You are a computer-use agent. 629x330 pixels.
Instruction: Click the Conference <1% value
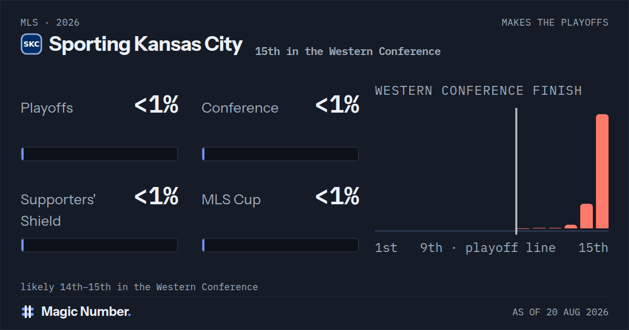click(337, 105)
